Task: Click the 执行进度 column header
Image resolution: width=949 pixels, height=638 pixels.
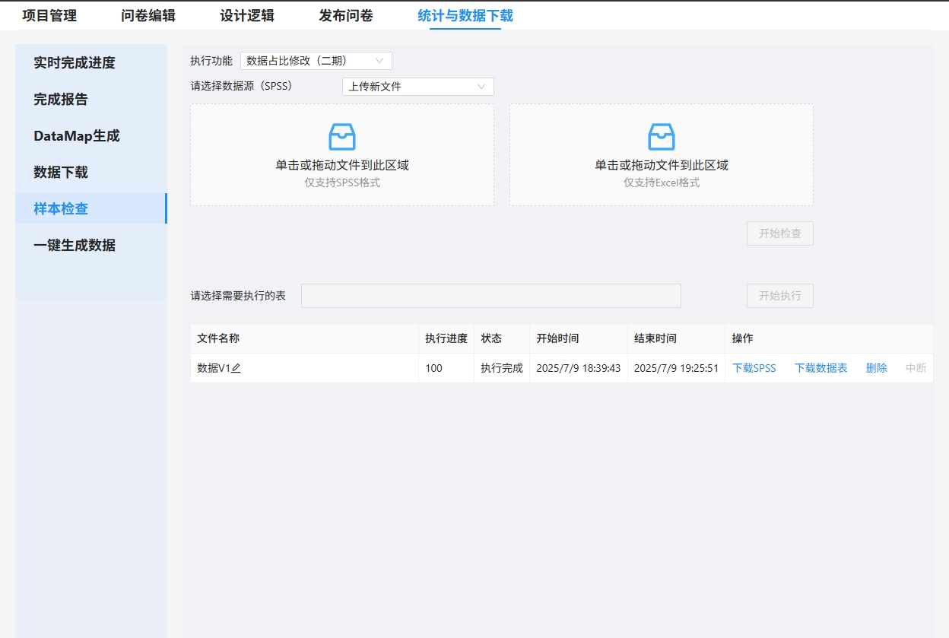Action: (446, 338)
